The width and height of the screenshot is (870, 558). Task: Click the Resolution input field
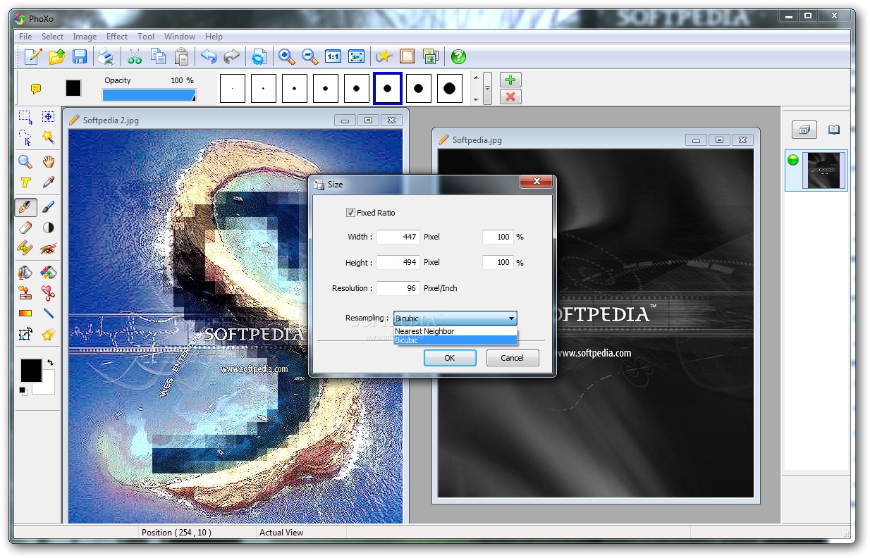point(398,288)
